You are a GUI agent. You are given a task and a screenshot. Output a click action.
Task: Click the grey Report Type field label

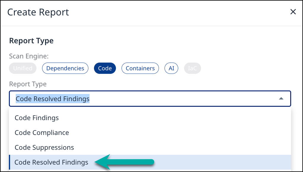tap(28, 84)
